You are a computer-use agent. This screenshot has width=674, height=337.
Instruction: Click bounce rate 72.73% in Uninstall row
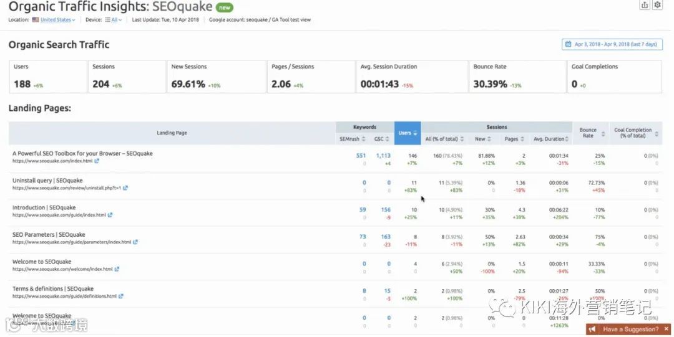click(596, 183)
